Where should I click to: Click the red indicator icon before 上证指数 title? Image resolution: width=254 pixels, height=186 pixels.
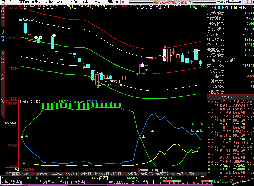click(x=20, y=6)
